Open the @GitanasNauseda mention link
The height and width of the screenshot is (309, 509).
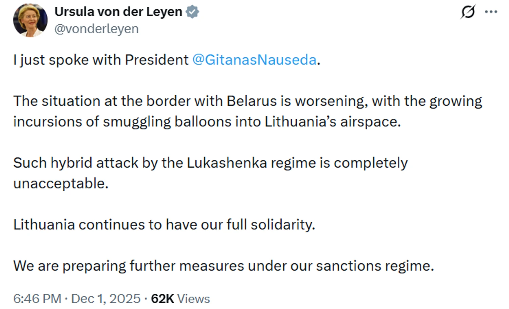254,60
